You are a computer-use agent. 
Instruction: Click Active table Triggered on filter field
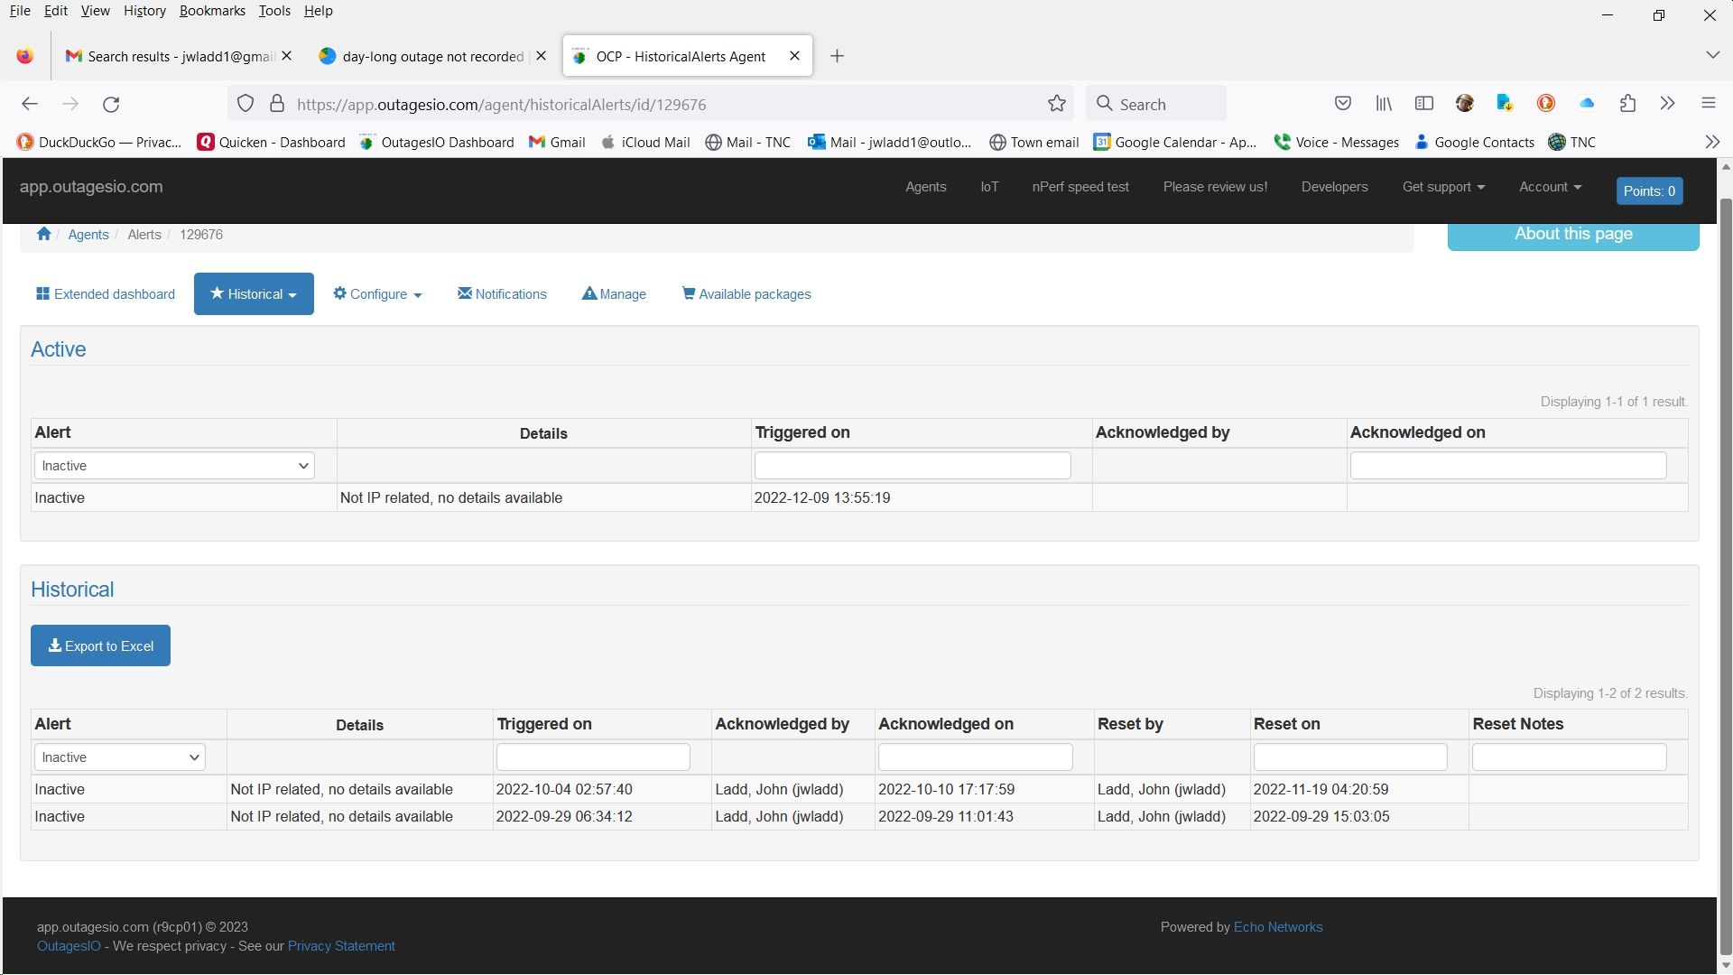[x=913, y=466]
